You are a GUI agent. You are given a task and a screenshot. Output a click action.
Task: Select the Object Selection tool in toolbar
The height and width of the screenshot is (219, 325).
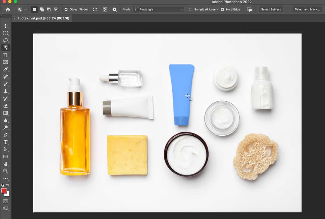(x=6, y=48)
